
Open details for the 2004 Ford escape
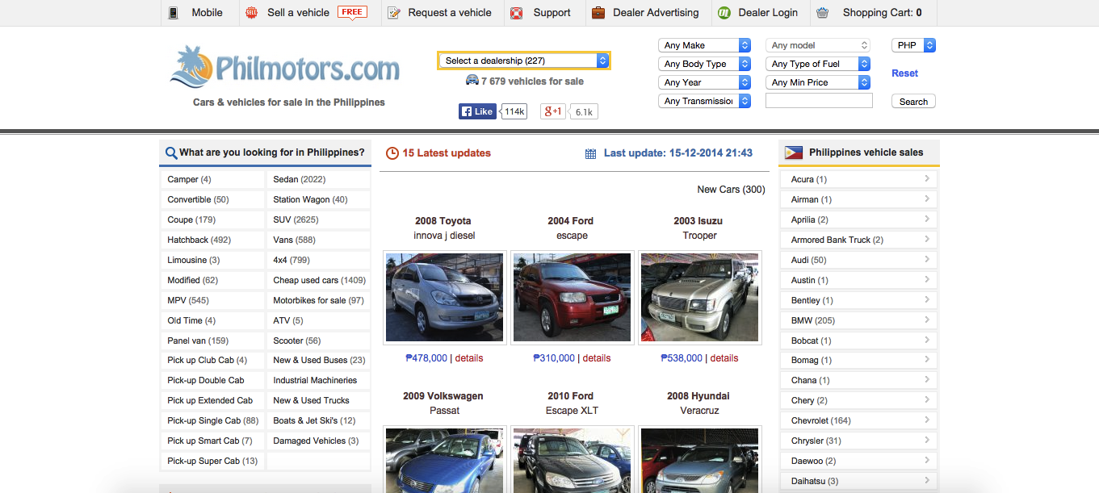(596, 357)
